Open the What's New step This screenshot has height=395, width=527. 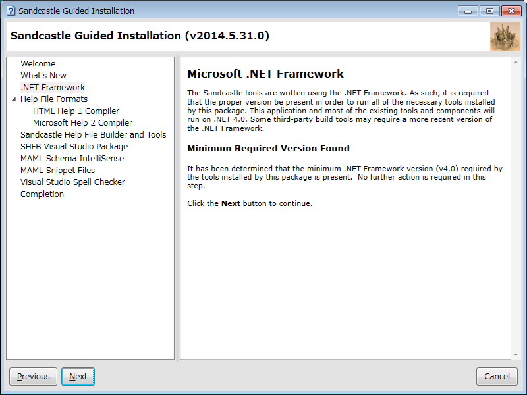click(43, 75)
